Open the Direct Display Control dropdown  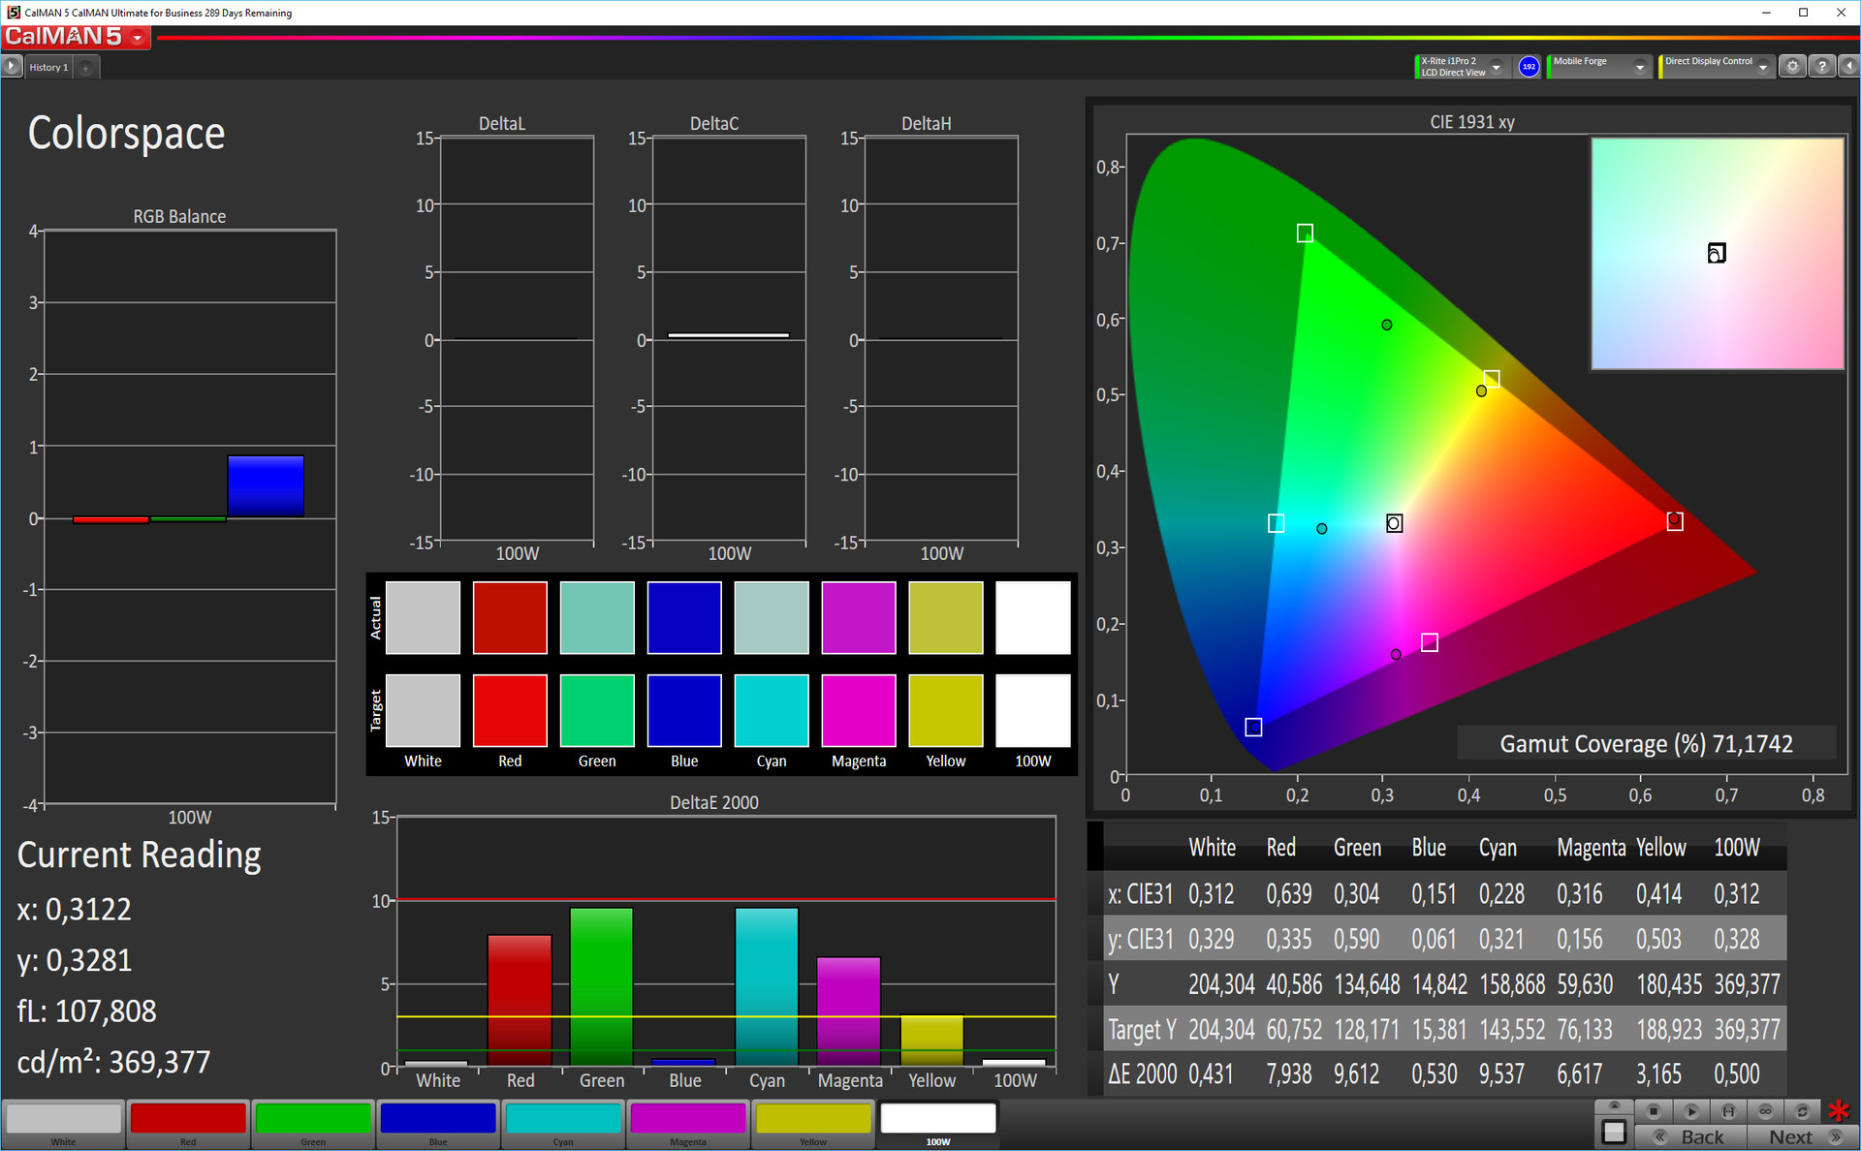point(1762,67)
